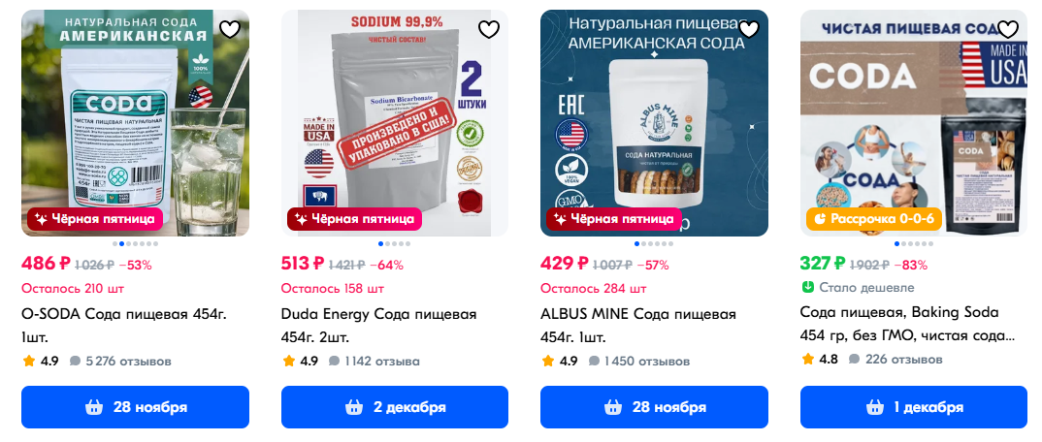Open Сода пищевая, Baking Soda product title

(x=908, y=324)
